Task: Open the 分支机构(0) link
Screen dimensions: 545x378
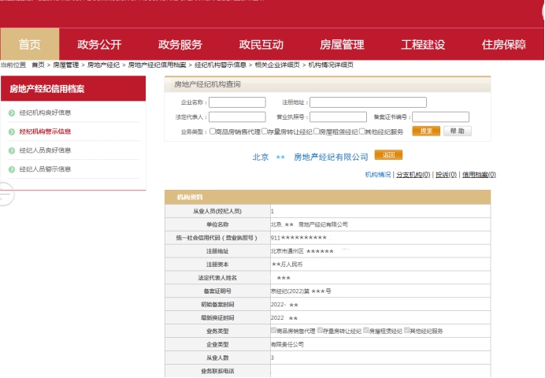Action: click(x=413, y=175)
